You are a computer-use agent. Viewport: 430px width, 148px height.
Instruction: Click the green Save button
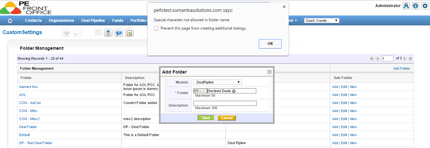[x=206, y=118]
